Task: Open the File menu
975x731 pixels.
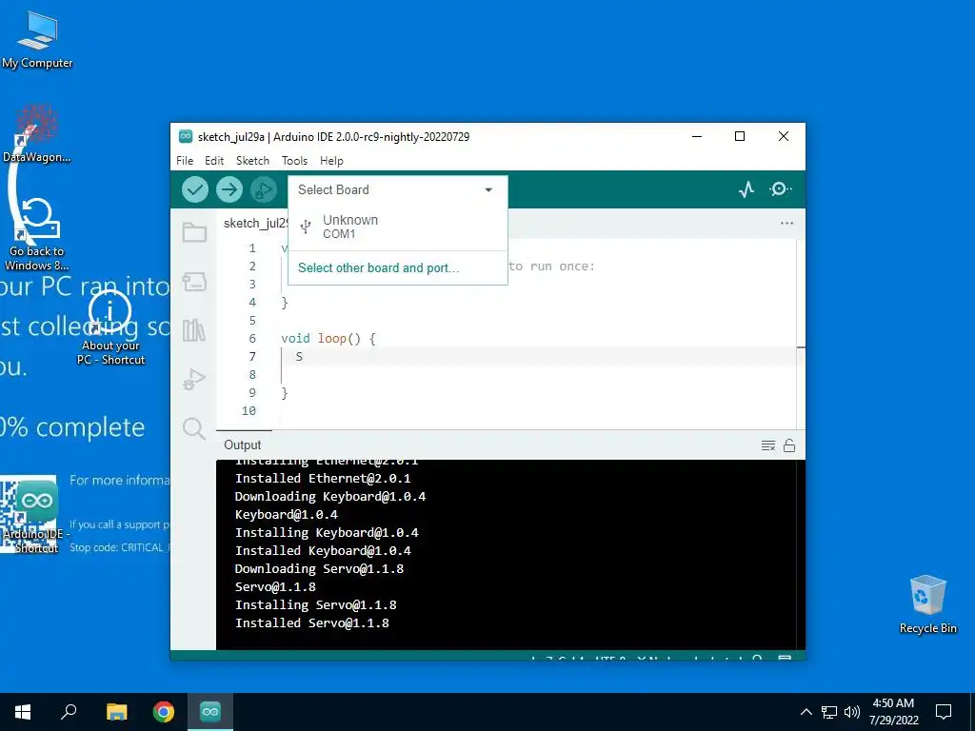Action: [185, 160]
